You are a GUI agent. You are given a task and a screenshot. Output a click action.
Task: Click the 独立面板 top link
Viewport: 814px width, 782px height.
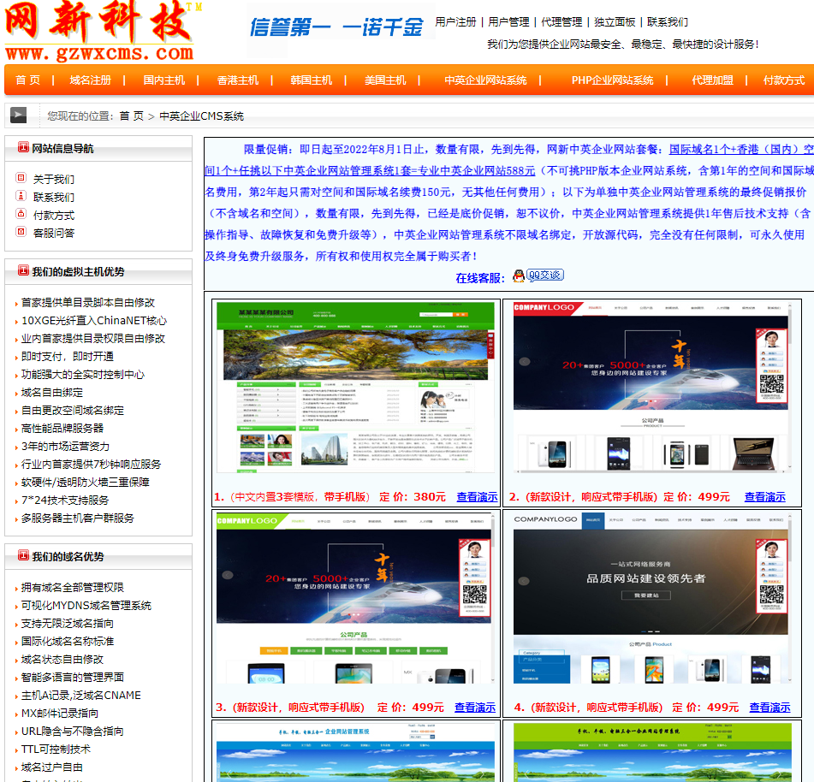pyautogui.click(x=615, y=22)
